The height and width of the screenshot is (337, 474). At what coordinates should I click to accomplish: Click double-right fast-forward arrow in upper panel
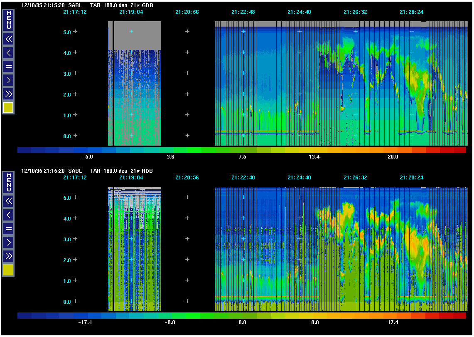coord(8,93)
